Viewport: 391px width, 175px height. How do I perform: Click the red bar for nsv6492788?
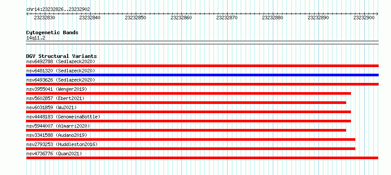pyautogui.click(x=202, y=66)
